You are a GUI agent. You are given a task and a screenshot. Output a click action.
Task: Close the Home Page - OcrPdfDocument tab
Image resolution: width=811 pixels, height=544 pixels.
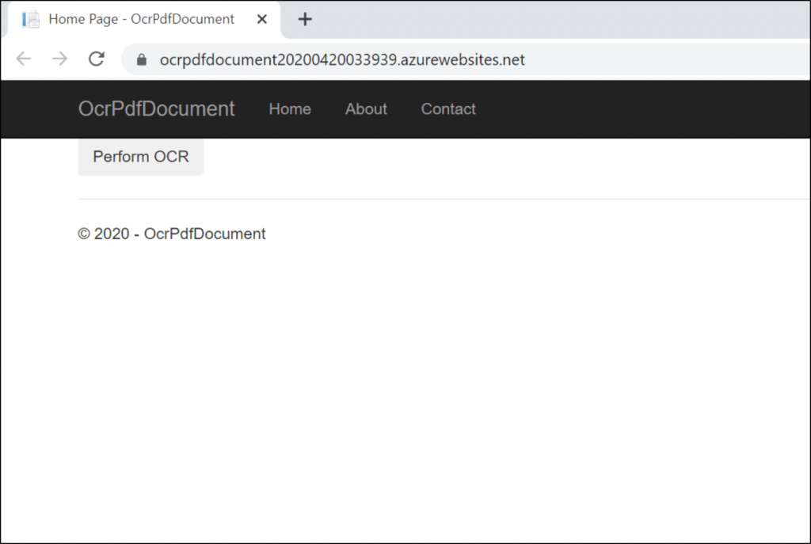click(x=261, y=19)
